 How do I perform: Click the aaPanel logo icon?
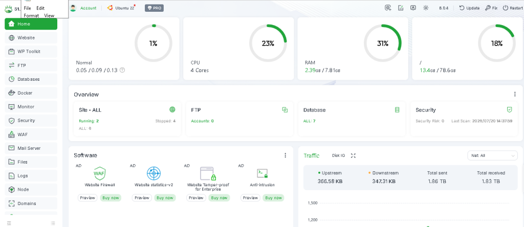pyautogui.click(x=8, y=9)
